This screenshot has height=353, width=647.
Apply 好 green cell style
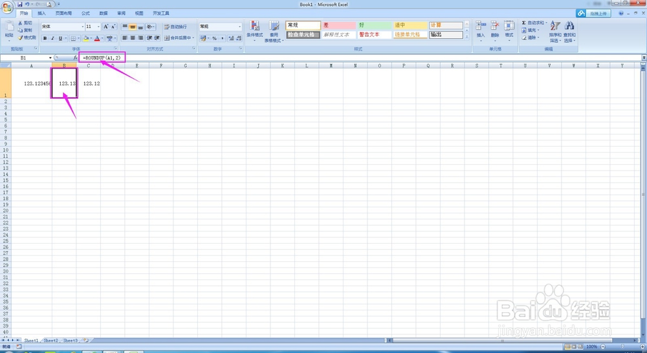point(374,25)
